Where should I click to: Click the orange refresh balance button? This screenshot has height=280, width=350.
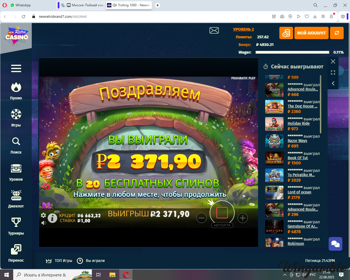(x=337, y=33)
